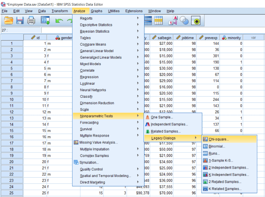Image resolution: width=265 pixels, height=197 pixels.
Task: Open the Graphs menu
Action: pos(97,11)
